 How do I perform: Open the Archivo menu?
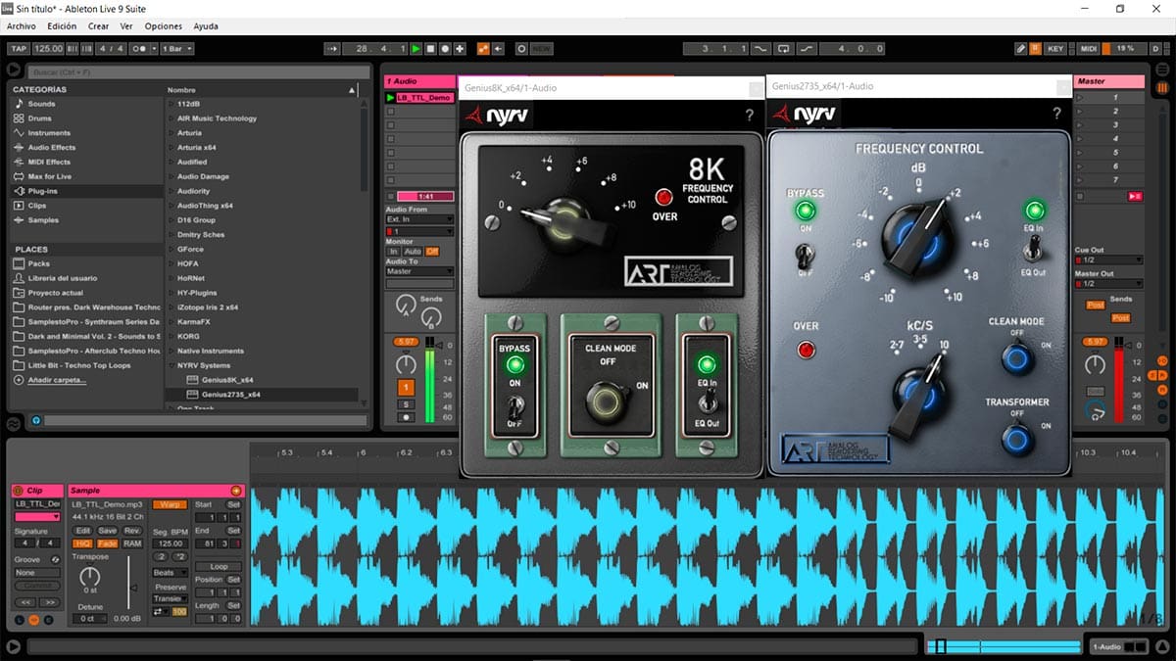tap(22, 26)
